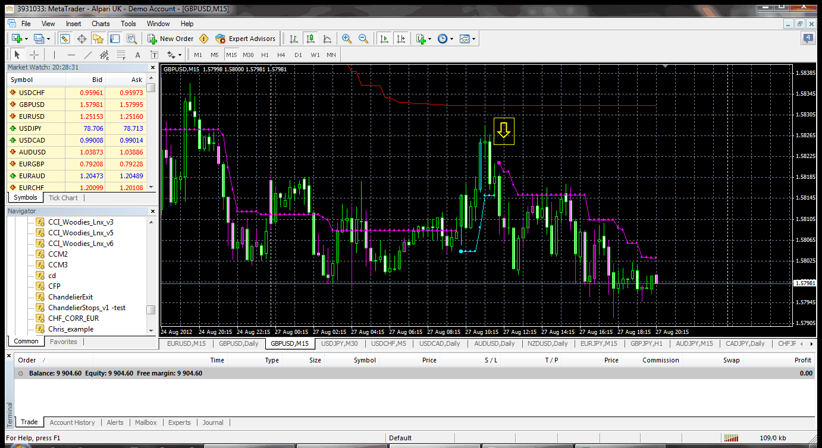The height and width of the screenshot is (448, 822).
Task: Select the USDJPY row in Market Watch
Action: point(76,128)
